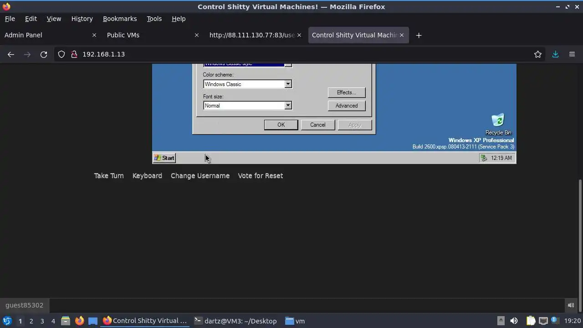Click OK in the display dialog
This screenshot has height=328, width=583.
point(281,125)
